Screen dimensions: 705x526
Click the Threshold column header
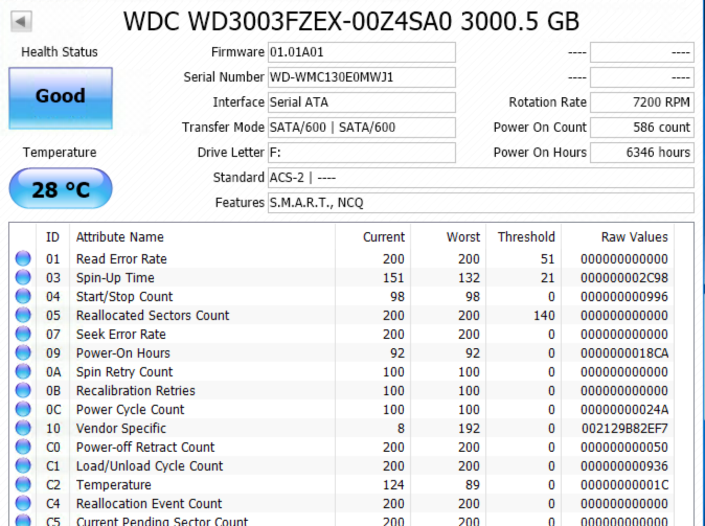526,237
